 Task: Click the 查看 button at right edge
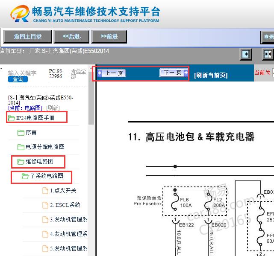coord(267,37)
